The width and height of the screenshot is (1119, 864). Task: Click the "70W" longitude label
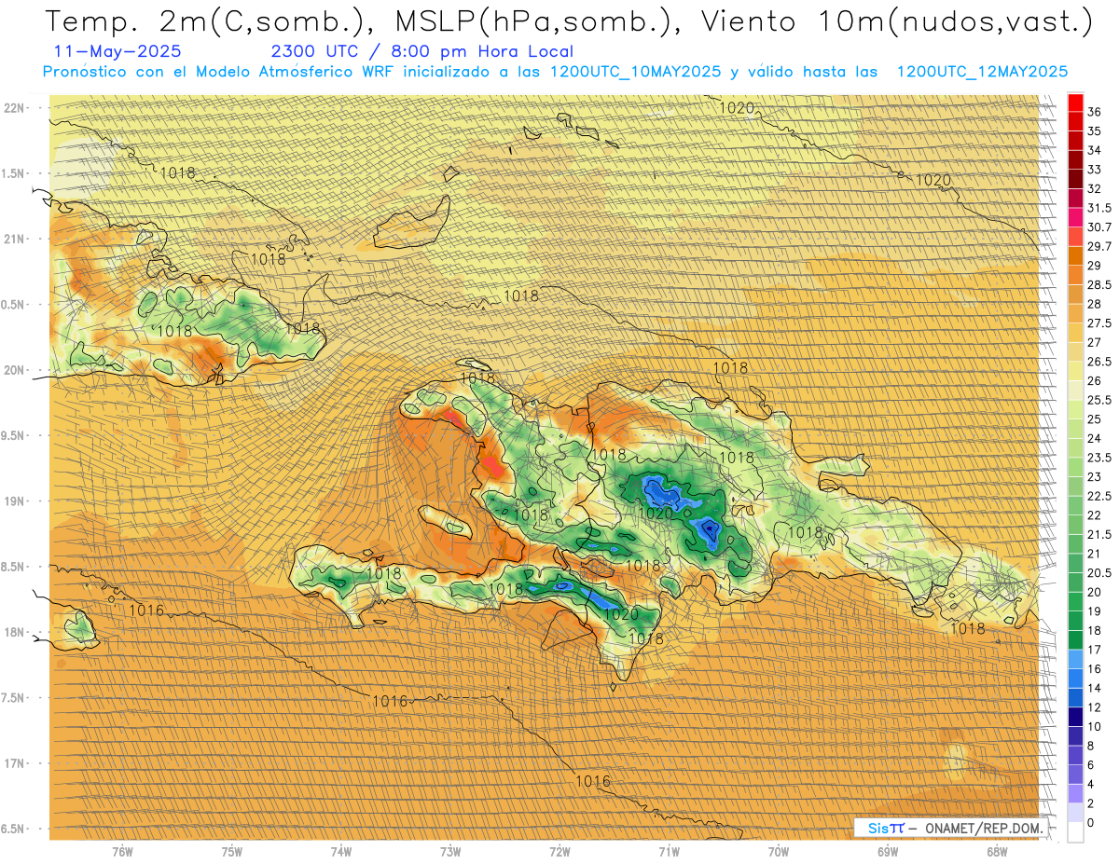point(779,851)
